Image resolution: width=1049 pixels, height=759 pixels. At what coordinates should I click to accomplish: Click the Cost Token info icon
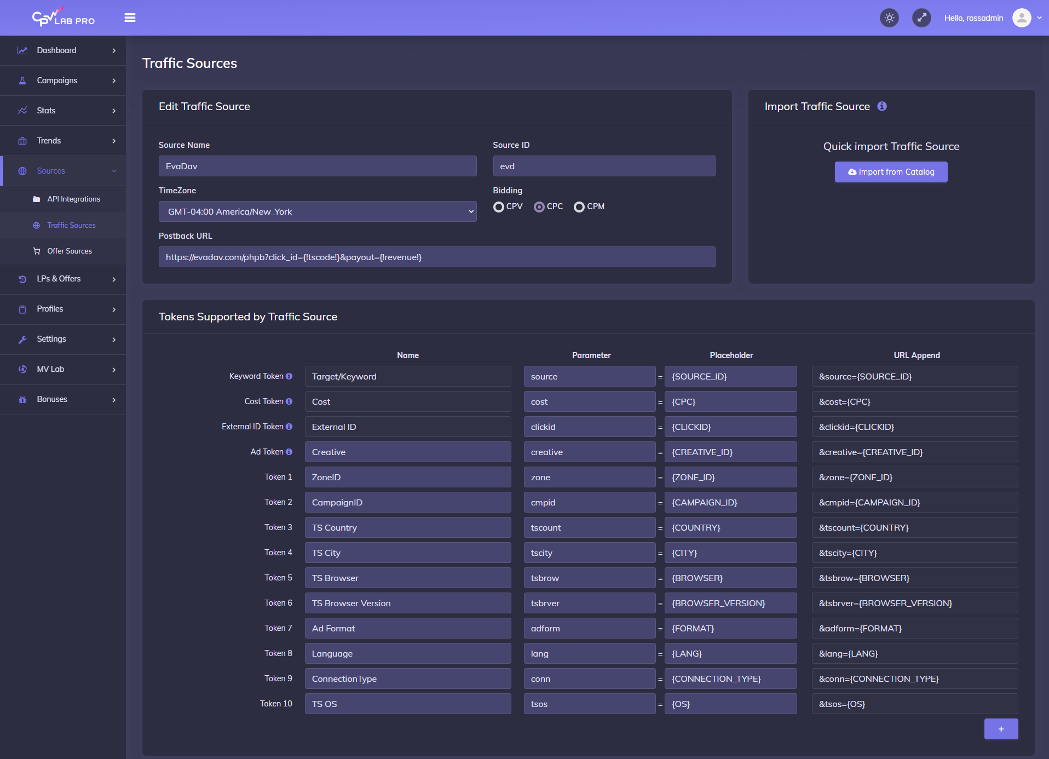coord(289,401)
